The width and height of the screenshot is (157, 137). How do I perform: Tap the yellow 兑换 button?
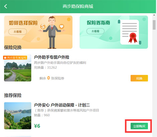point(139,78)
